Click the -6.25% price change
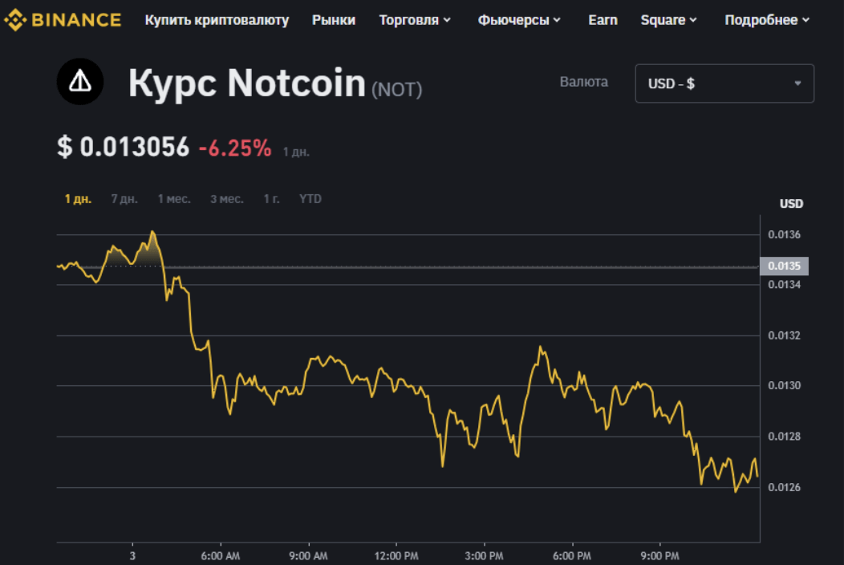 pos(235,148)
